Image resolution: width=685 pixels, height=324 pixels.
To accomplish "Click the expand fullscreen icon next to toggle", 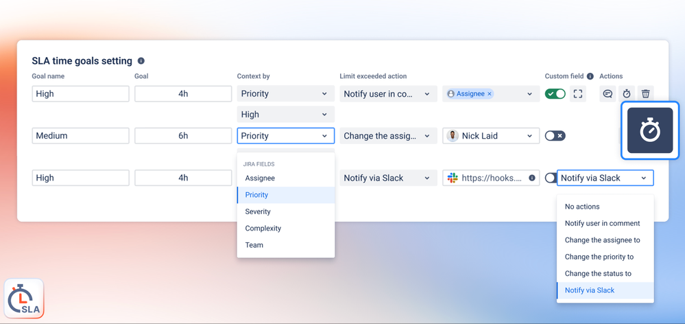I will point(577,93).
